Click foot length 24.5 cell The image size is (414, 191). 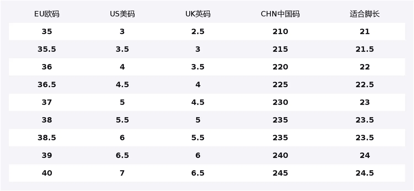tap(365, 173)
